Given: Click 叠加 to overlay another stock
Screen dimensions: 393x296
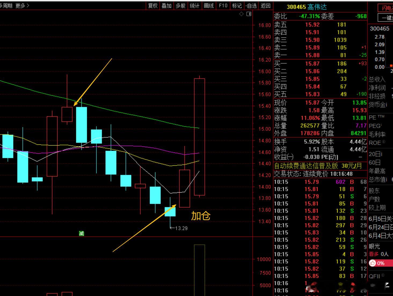Looking at the screenshot, I should (166, 6).
